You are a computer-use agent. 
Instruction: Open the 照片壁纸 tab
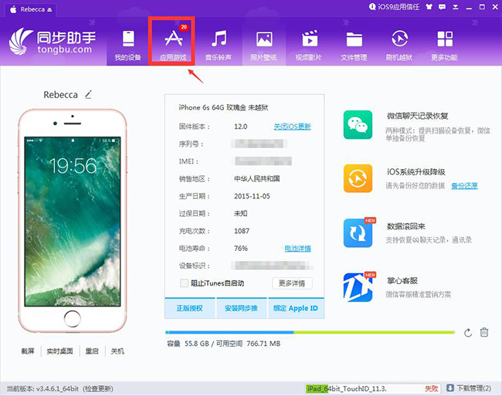(264, 43)
